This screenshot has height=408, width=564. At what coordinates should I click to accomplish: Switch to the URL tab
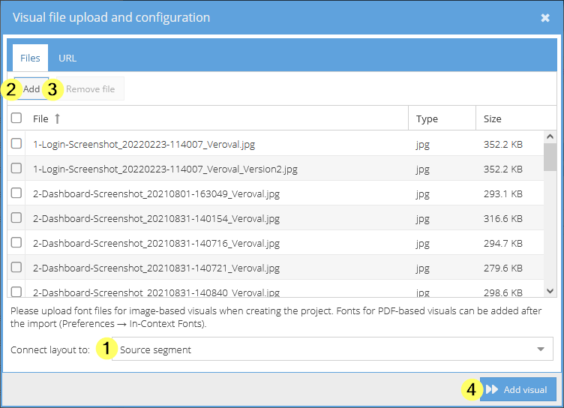[x=67, y=58]
